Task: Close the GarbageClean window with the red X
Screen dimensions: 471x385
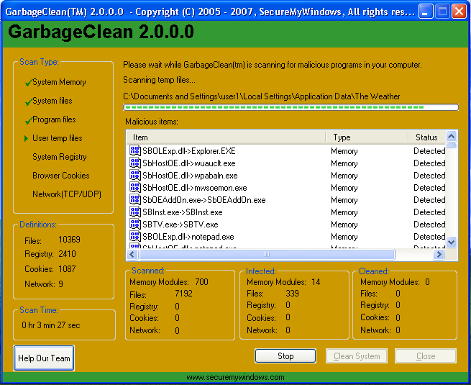Action: click(459, 12)
